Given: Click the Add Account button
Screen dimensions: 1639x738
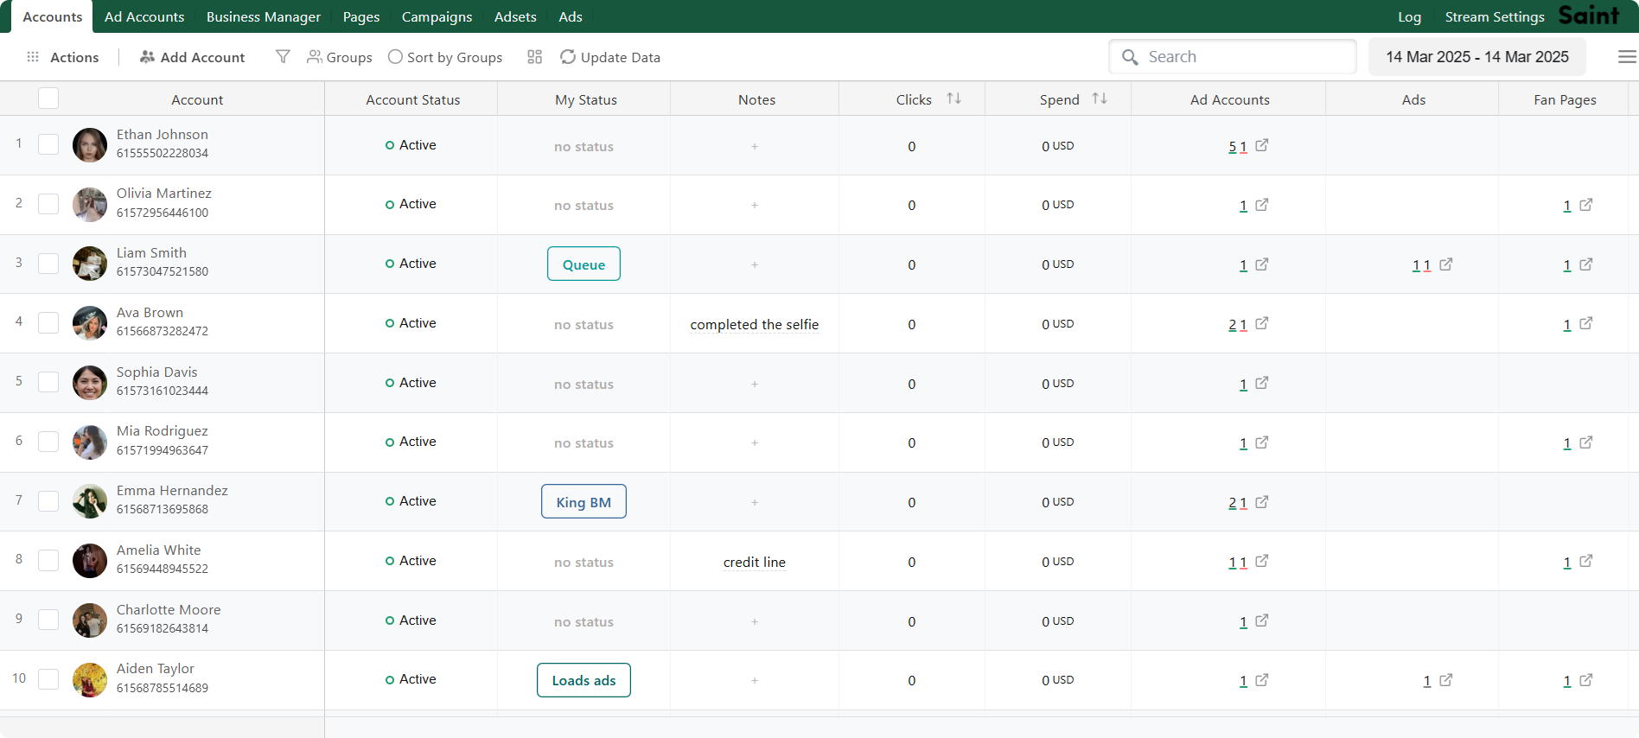Looking at the screenshot, I should coord(192,57).
